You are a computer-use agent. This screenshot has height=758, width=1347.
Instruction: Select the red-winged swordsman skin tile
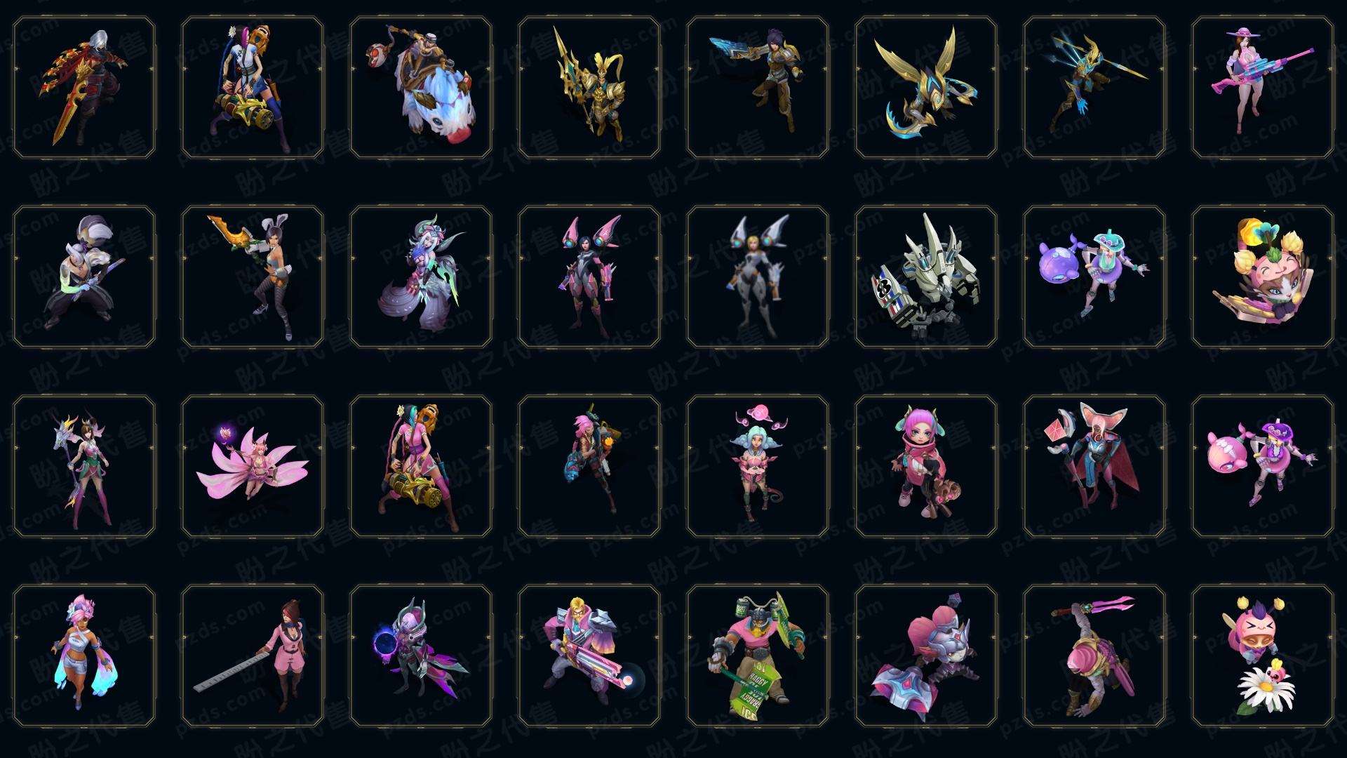[x=84, y=88]
